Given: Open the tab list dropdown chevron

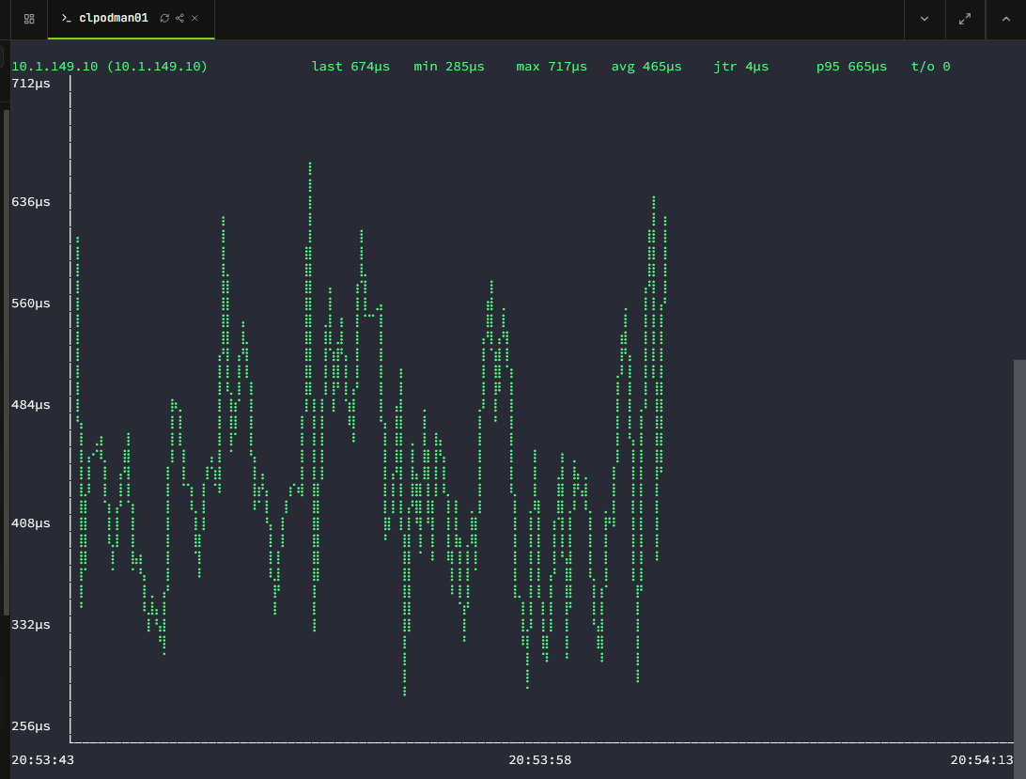Looking at the screenshot, I should (924, 19).
